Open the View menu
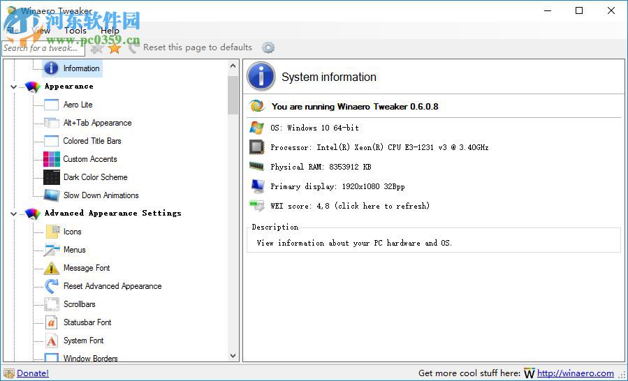Image resolution: width=628 pixels, height=381 pixels. [41, 31]
